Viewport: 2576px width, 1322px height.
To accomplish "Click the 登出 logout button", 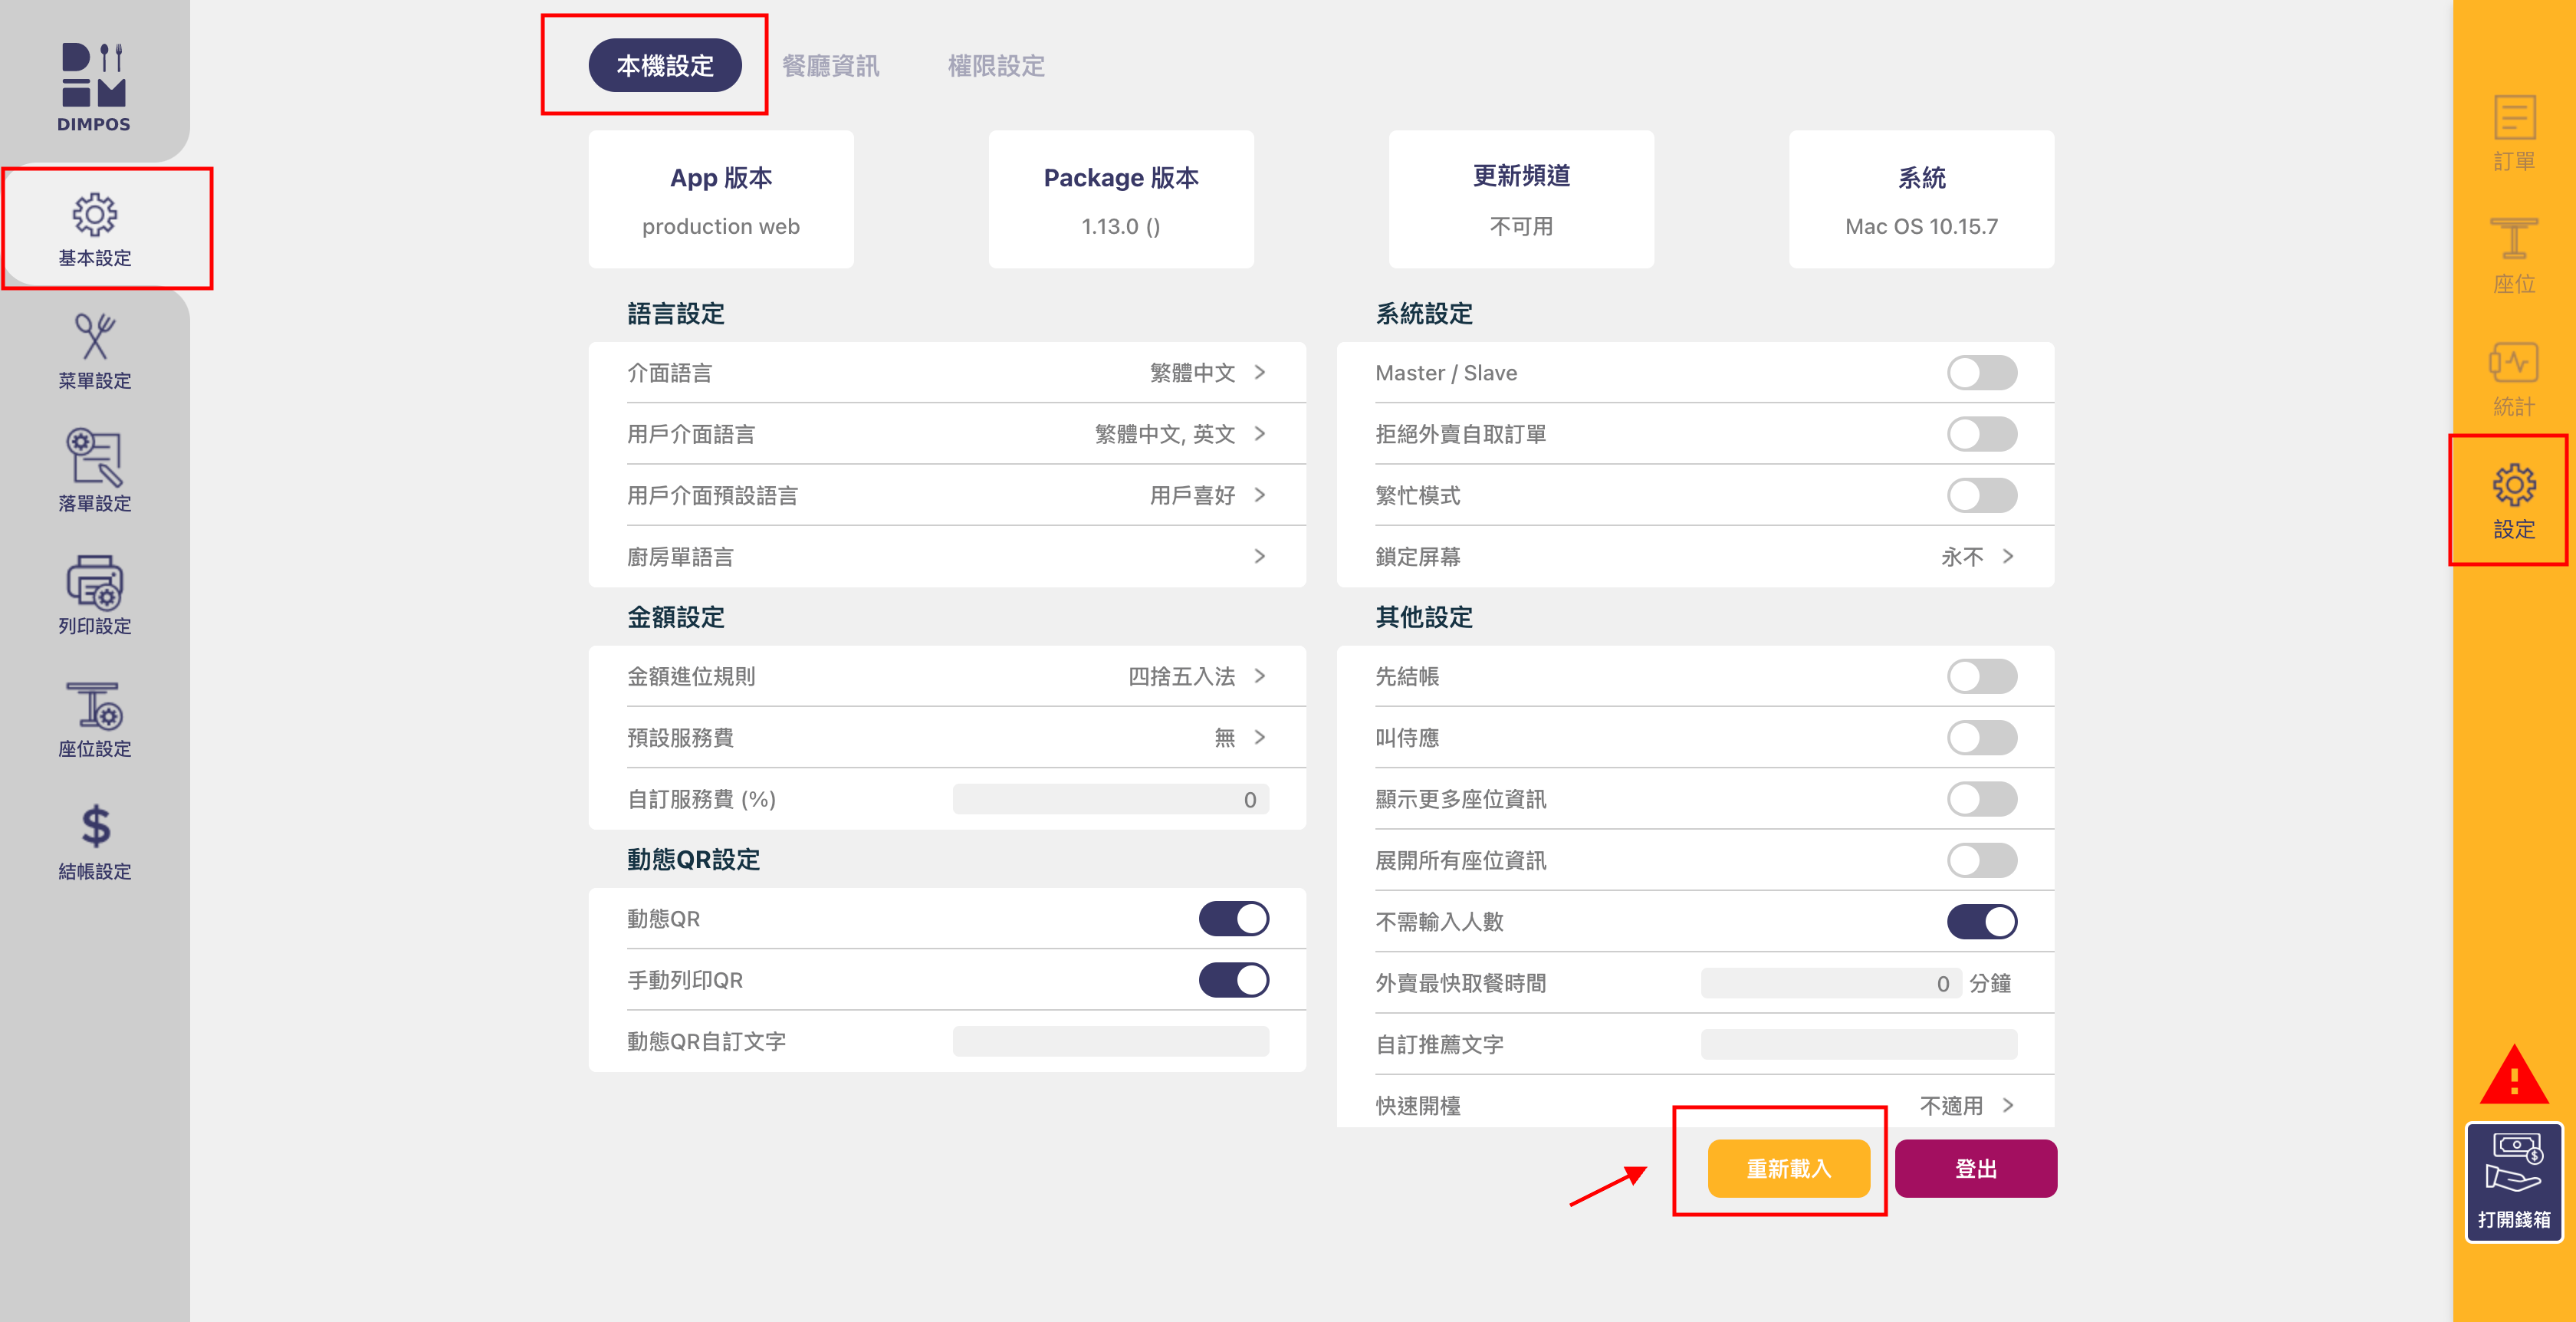I will 1975,1168.
